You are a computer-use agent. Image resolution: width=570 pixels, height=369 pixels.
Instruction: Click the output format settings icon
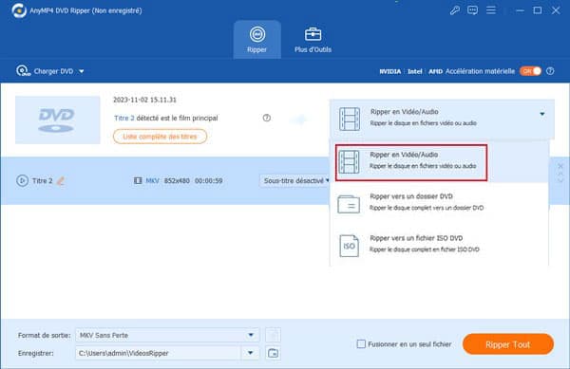(273, 335)
